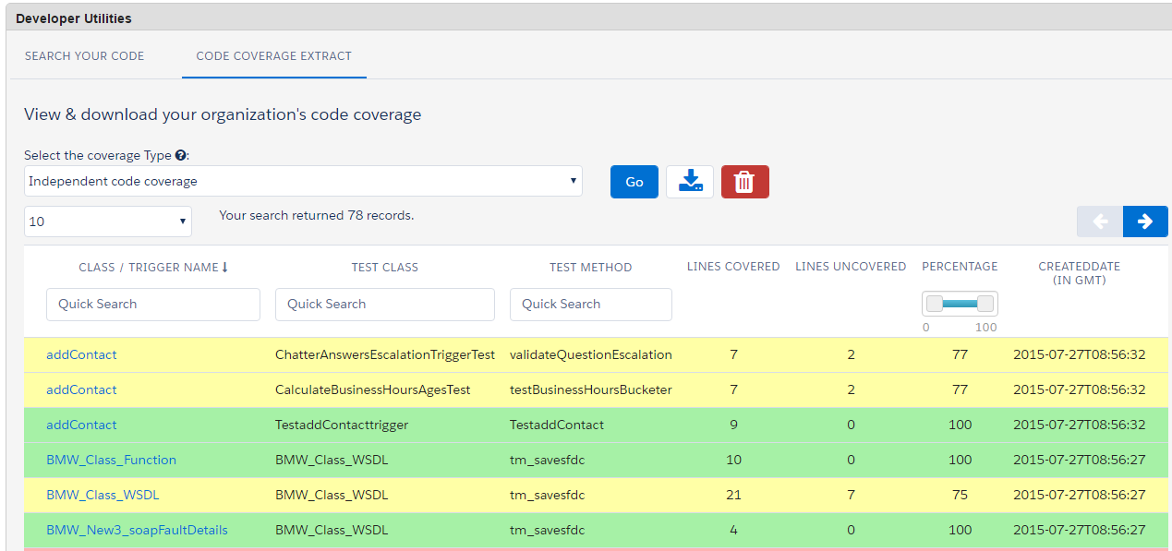1172x551 pixels.
Task: Sort by Lines Uncovered column header
Action: click(851, 266)
